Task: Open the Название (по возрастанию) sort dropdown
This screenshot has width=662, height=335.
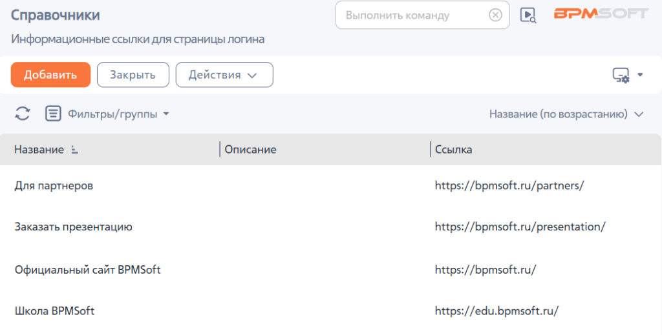Action: [566, 114]
